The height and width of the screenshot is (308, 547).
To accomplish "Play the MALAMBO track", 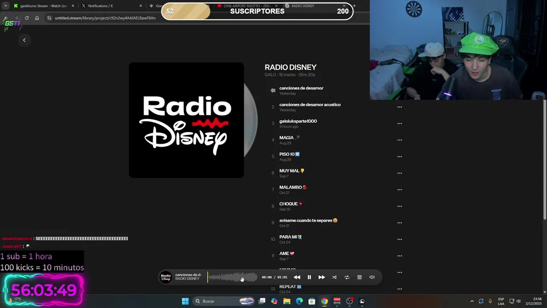I will point(293,187).
